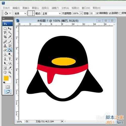This screenshot has height=126, width=126.
Task: Close the 未标题-1 document window
Action: click(x=112, y=21)
